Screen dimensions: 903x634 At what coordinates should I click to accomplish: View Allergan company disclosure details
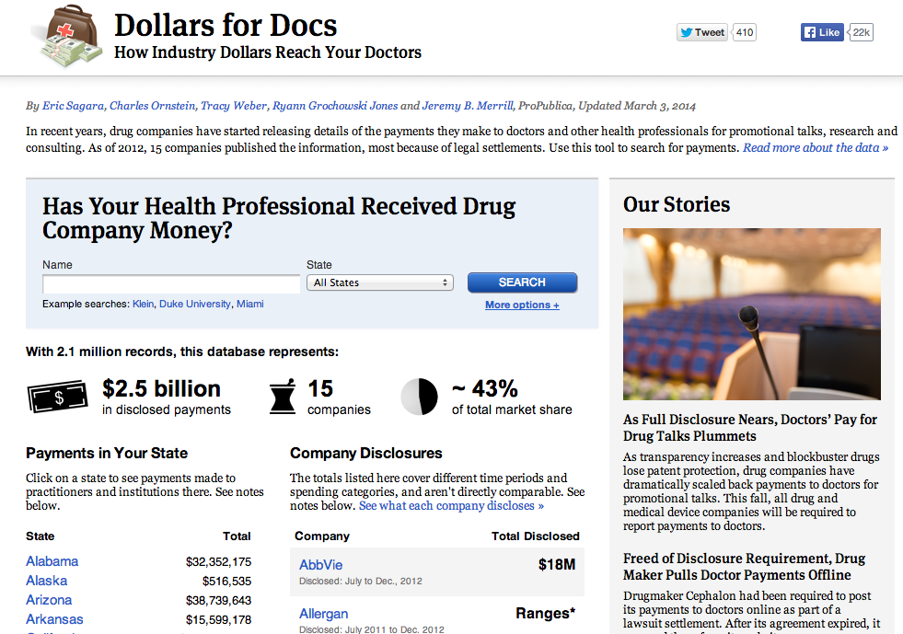pos(323,614)
